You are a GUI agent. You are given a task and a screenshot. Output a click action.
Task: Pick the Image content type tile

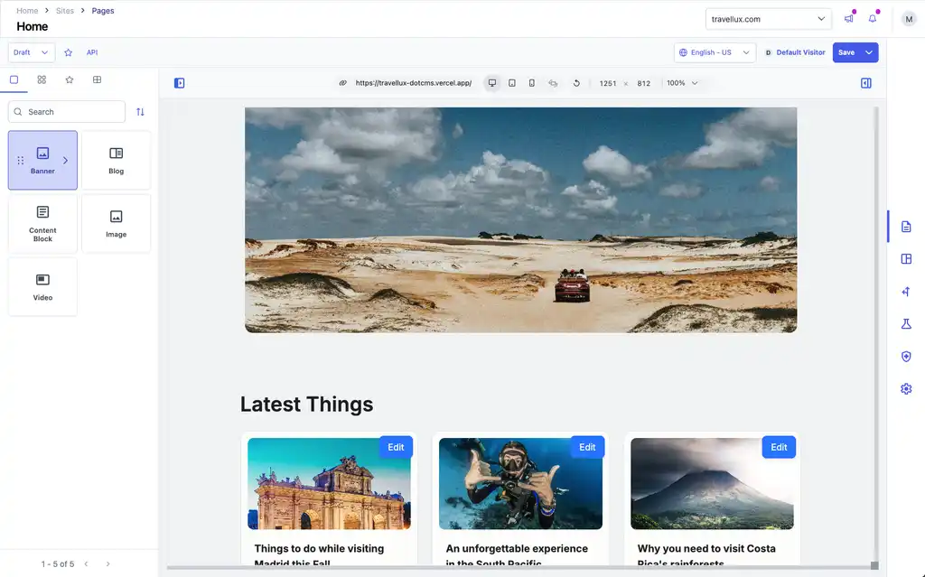point(117,224)
